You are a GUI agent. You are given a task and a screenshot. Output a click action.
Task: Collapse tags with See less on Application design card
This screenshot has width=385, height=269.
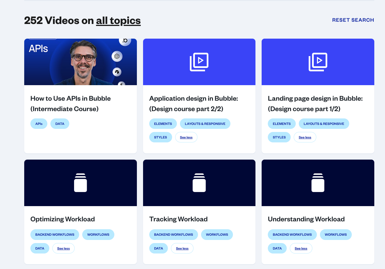186,137
